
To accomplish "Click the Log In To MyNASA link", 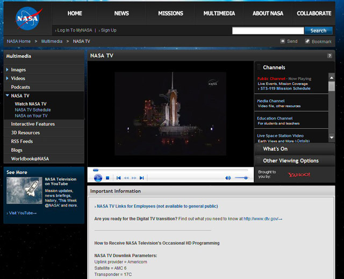I will [x=75, y=30].
